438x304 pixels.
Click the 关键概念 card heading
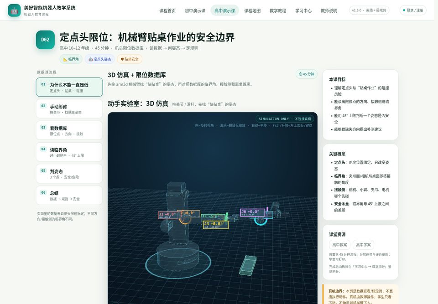pyautogui.click(x=337, y=154)
